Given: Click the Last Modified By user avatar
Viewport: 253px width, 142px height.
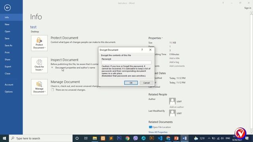Looking at the screenshot, I should (x=172, y=113).
